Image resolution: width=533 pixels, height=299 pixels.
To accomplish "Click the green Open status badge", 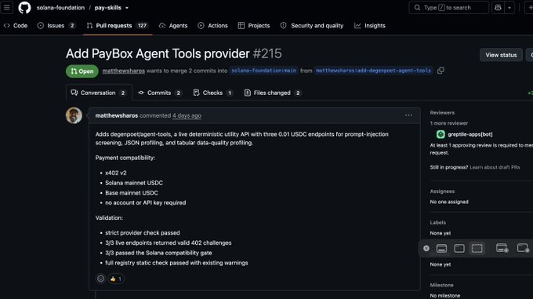I will (82, 71).
